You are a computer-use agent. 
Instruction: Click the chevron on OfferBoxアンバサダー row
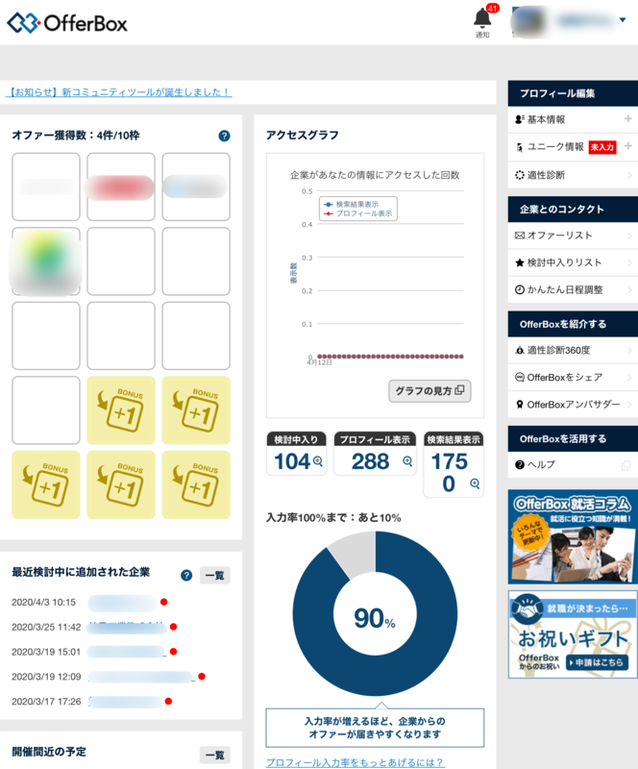pyautogui.click(x=629, y=405)
